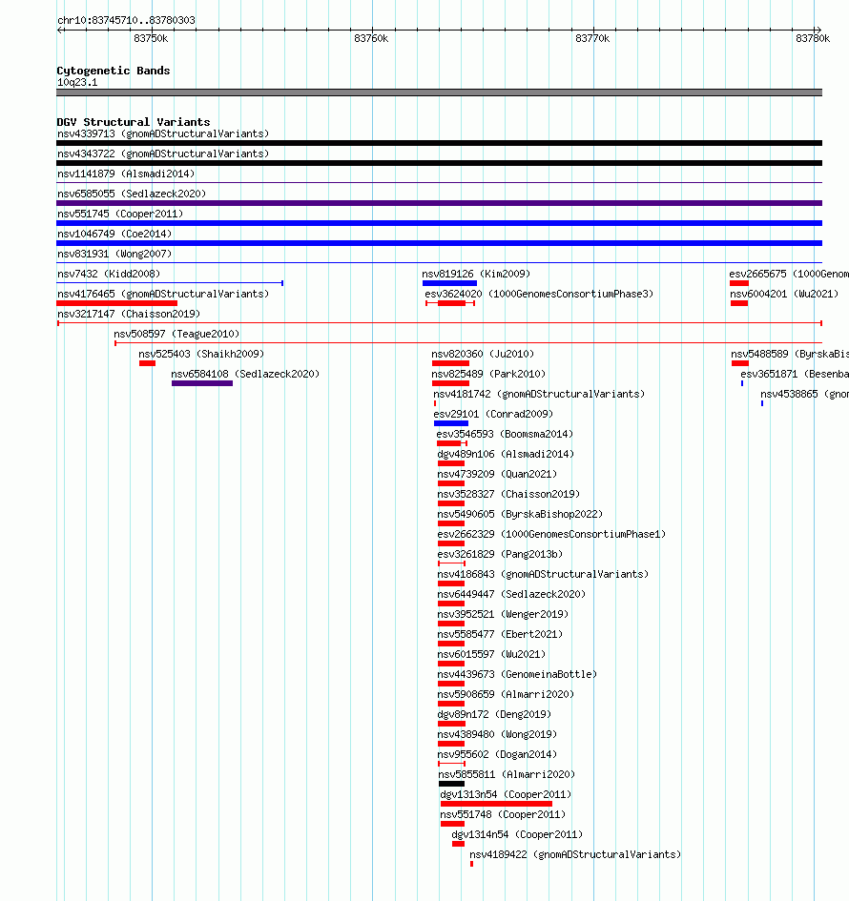Click the blue nsv819126 feature bar
Image resolution: width=849 pixels, height=901 pixels.
pos(449,283)
